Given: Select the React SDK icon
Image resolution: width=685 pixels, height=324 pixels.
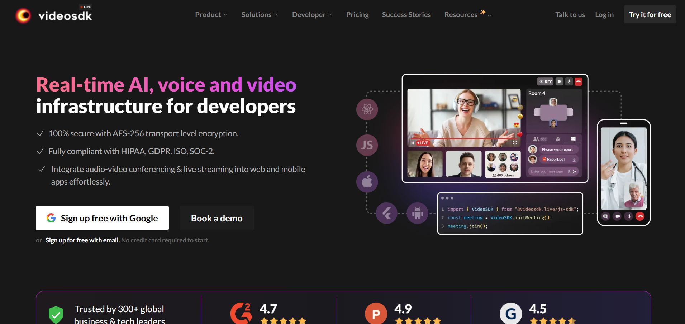Looking at the screenshot, I should [367, 109].
